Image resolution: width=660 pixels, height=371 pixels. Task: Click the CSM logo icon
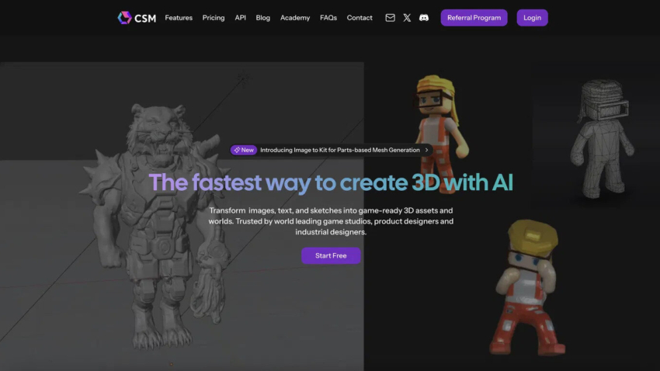124,18
